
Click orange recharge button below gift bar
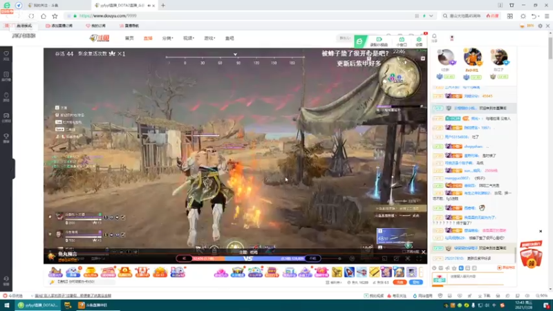tap(400, 283)
